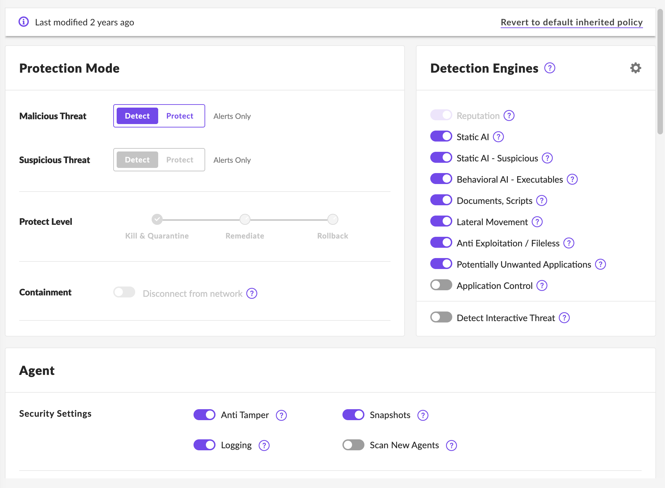Screen dimensions: 665x488
Task: Turn off the Snapshots toggle
Action: tap(353, 415)
